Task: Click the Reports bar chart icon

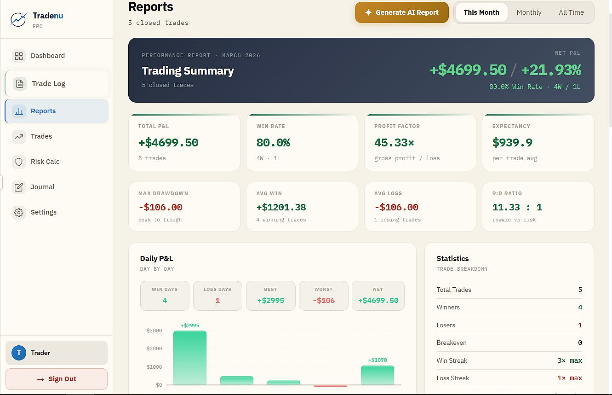Action: coord(19,111)
